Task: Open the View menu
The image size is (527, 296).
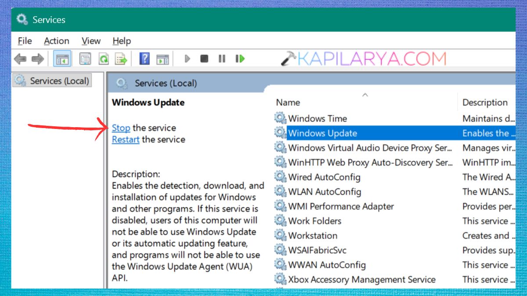Action: 91,41
